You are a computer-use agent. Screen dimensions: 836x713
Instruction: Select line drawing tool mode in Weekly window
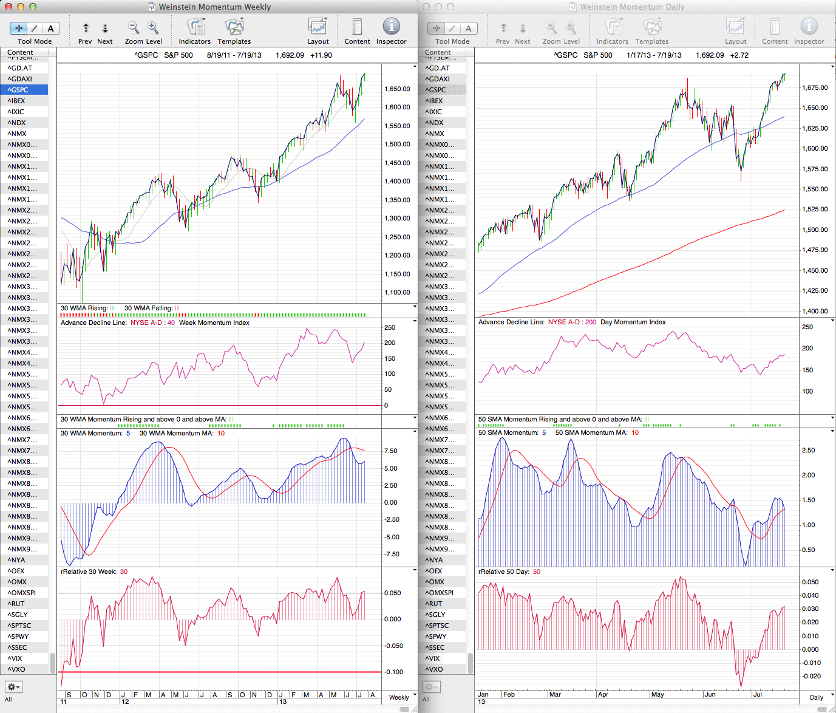[x=35, y=29]
